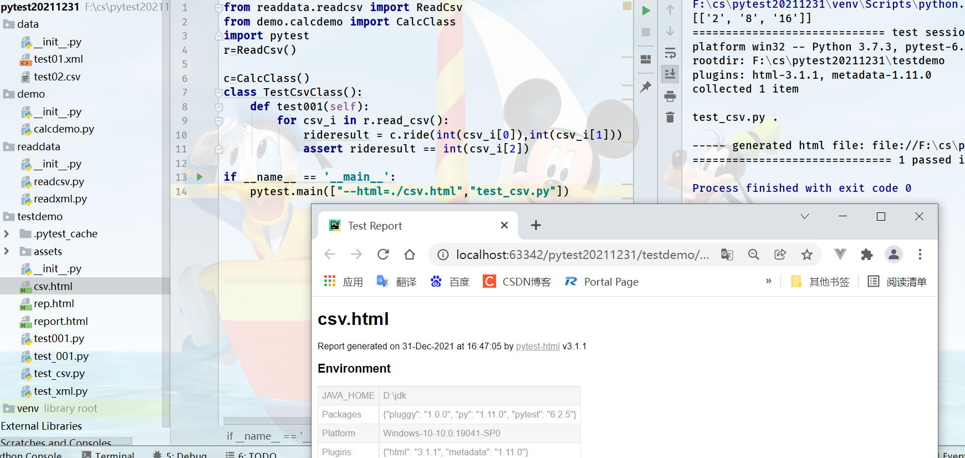Fold the import block at line 1
965x458 pixels.
coord(219,8)
